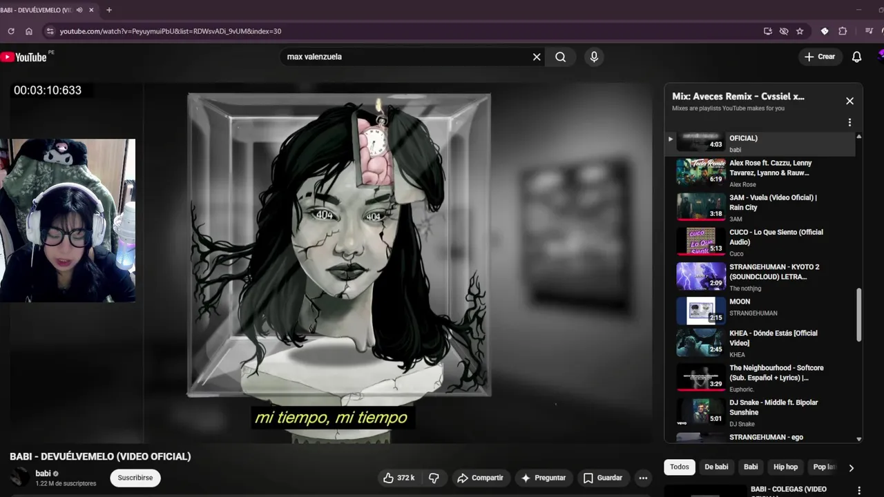The image size is (884, 497).
Task: Select the De babi filter chip
Action: coord(716,467)
